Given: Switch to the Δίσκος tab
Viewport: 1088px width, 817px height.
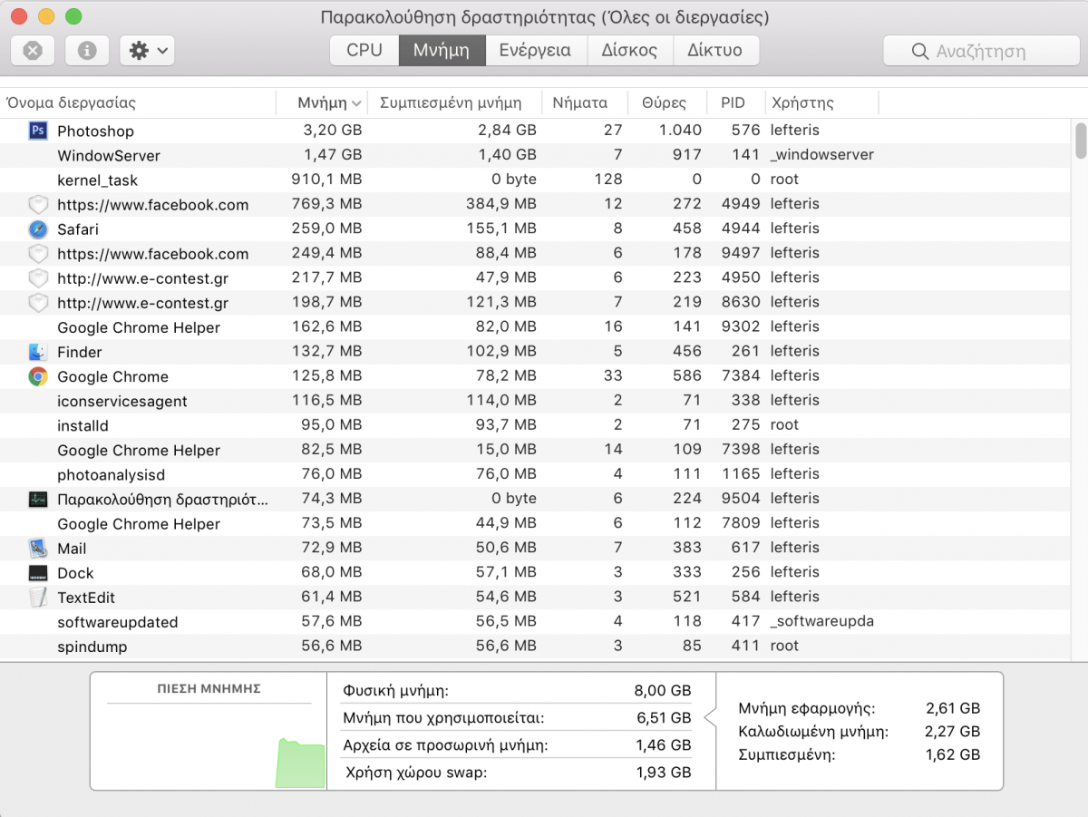Looking at the screenshot, I should click(630, 51).
